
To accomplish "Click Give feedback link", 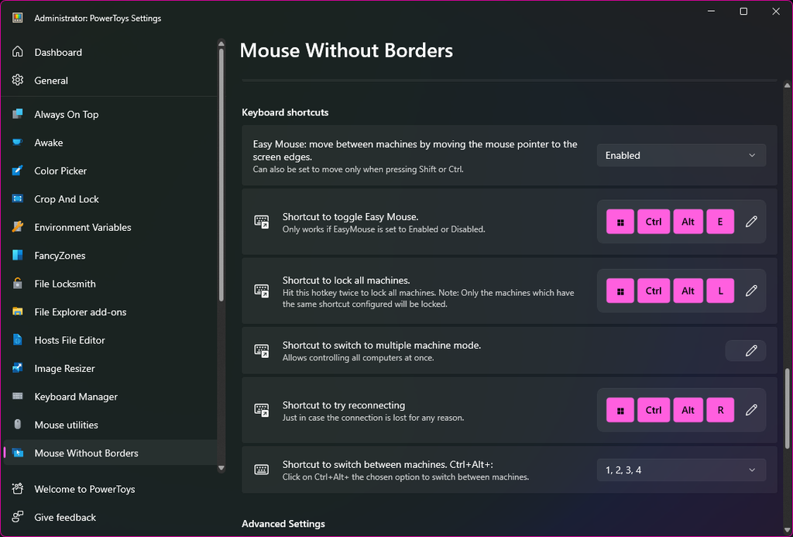I will 65,518.
